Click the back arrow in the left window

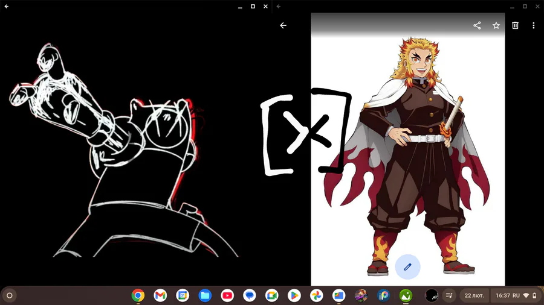pyautogui.click(x=7, y=6)
